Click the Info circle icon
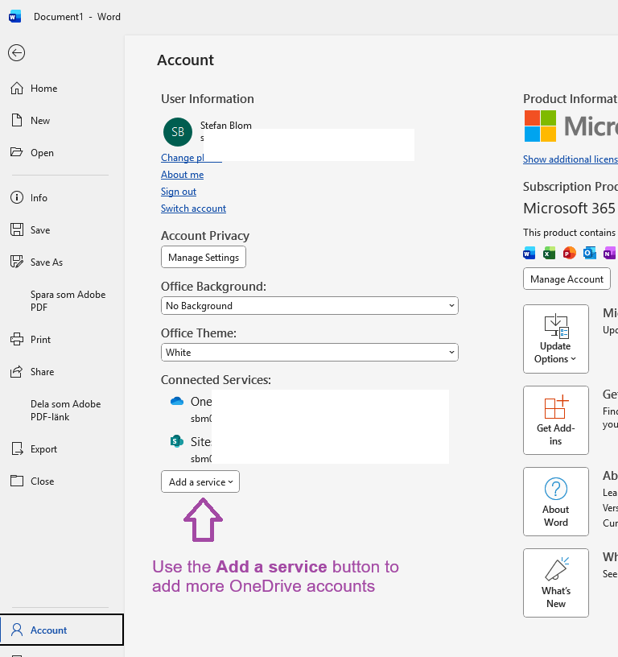The width and height of the screenshot is (618, 657). (x=17, y=197)
